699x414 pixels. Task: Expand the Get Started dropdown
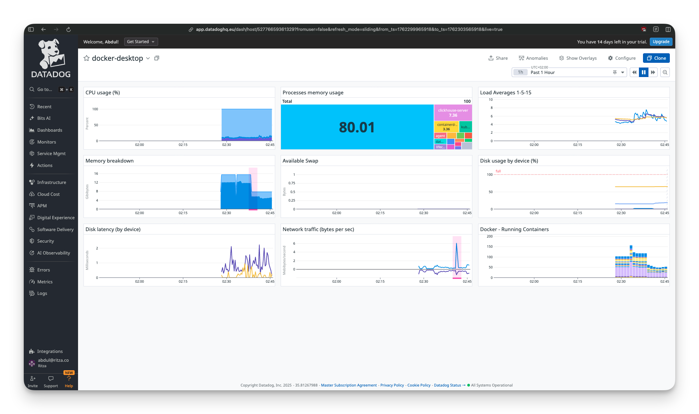141,41
